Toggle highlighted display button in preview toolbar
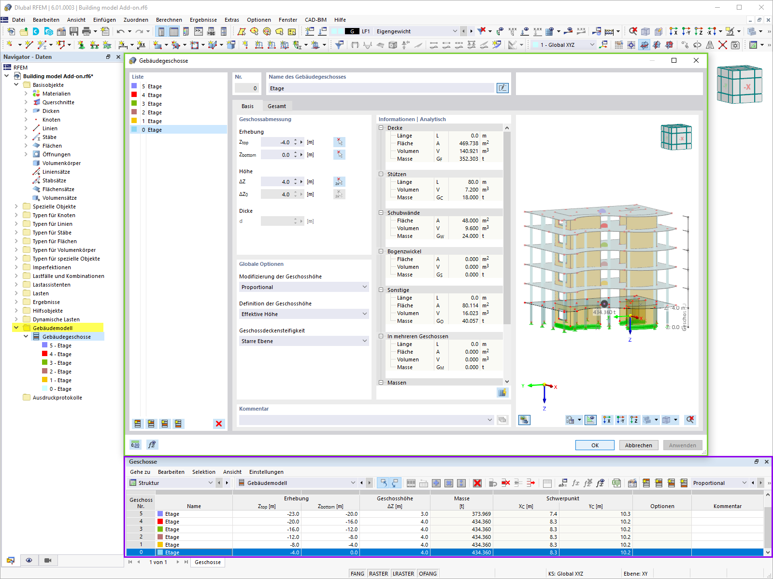The image size is (773, 579). 590,420
